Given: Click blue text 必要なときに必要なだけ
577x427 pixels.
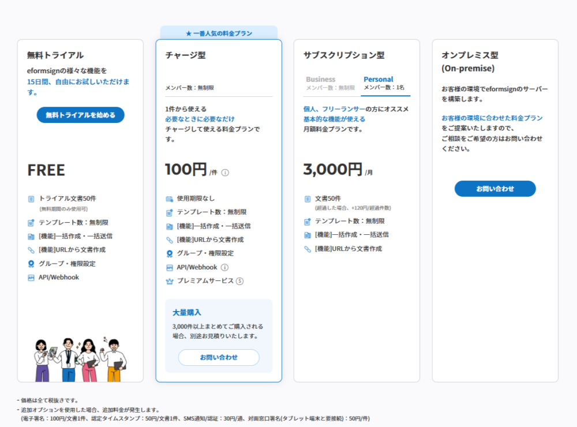Looking at the screenshot, I should pyautogui.click(x=200, y=119).
